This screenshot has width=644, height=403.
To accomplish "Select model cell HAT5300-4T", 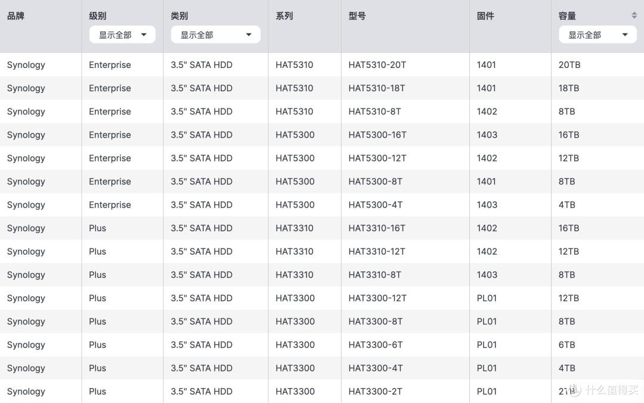I will coord(376,205).
